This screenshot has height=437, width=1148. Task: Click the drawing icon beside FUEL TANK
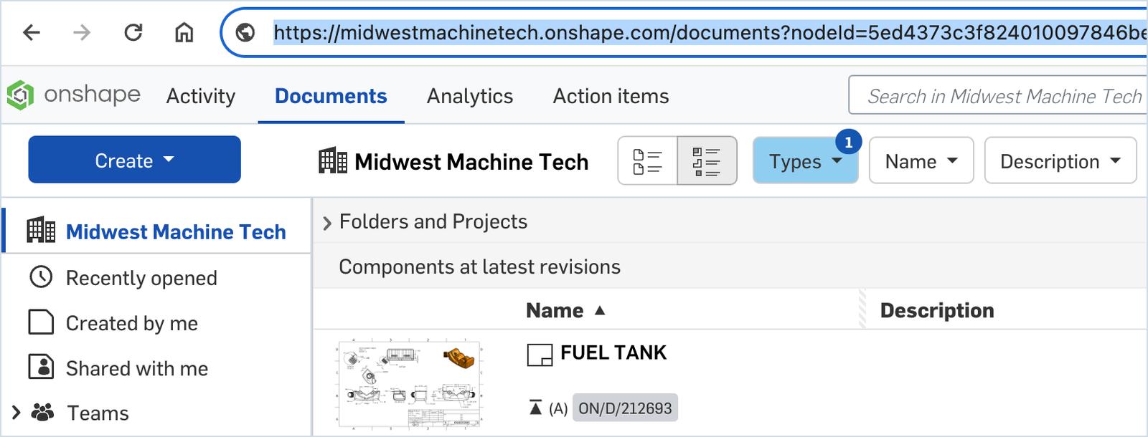point(540,354)
